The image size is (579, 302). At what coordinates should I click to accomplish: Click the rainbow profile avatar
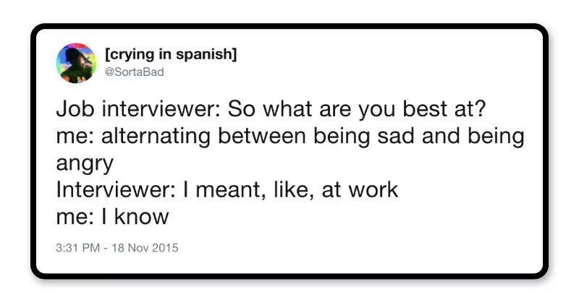tap(76, 63)
